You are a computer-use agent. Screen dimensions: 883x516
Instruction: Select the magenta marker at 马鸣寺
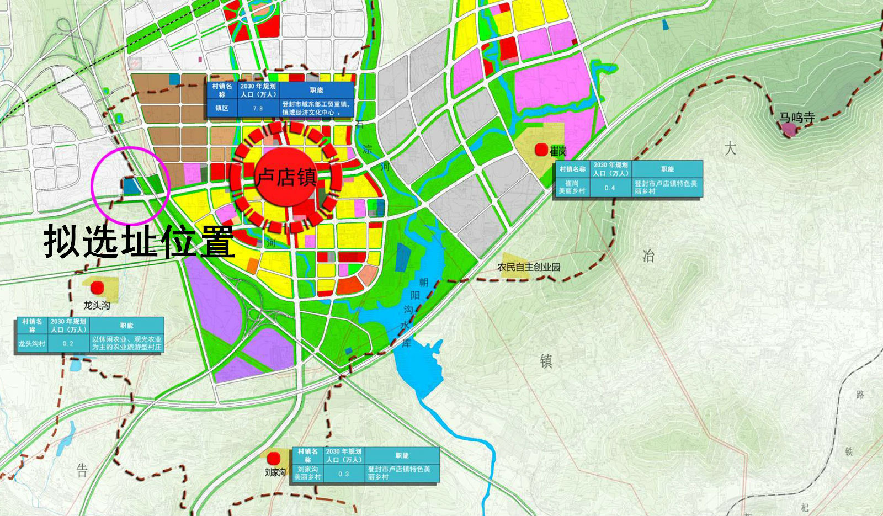(x=789, y=130)
